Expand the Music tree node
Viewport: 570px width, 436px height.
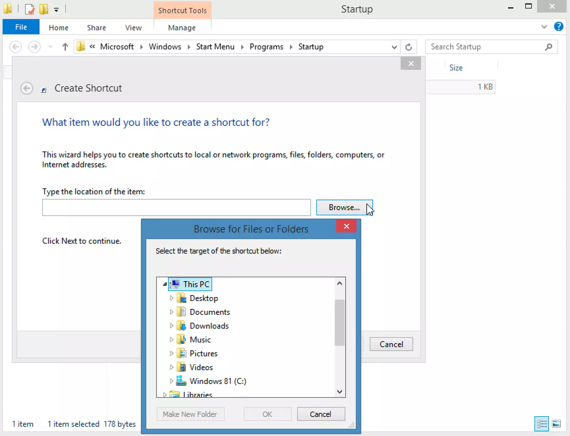coord(171,340)
